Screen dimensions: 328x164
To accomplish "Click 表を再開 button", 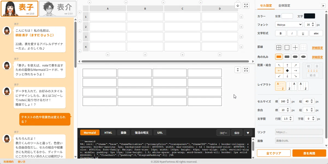I will pos(309,153).
